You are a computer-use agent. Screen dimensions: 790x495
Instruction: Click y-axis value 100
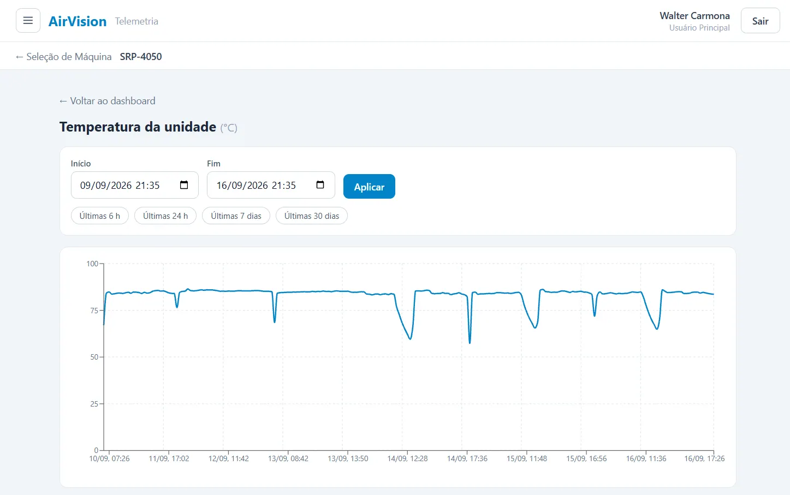click(x=92, y=264)
